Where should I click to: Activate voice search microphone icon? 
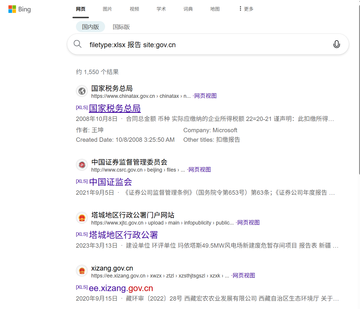336,44
